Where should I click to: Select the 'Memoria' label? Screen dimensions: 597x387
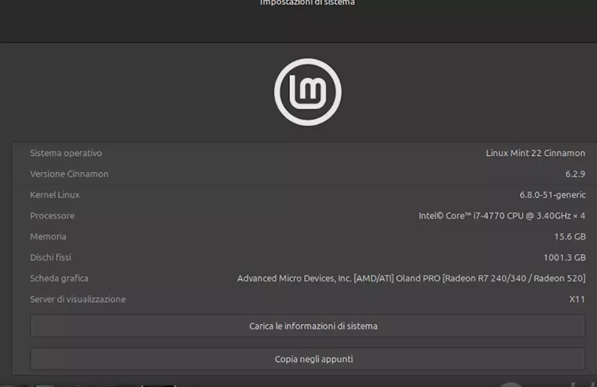(48, 236)
